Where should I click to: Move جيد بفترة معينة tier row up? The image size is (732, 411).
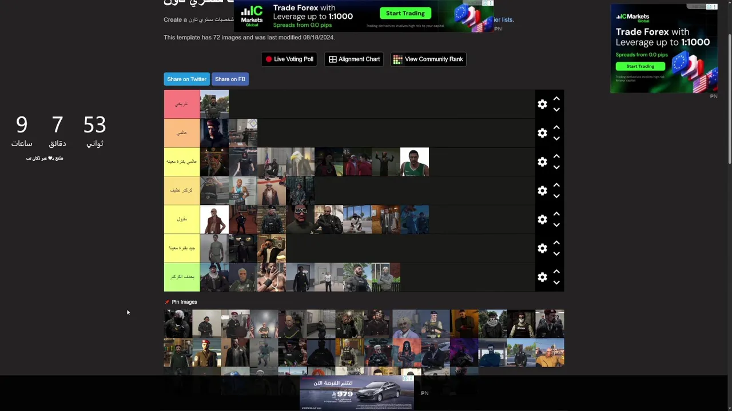pos(556,243)
